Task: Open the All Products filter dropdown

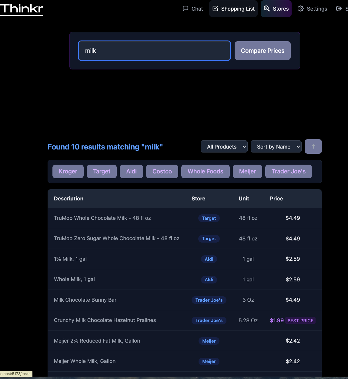Action: point(224,147)
